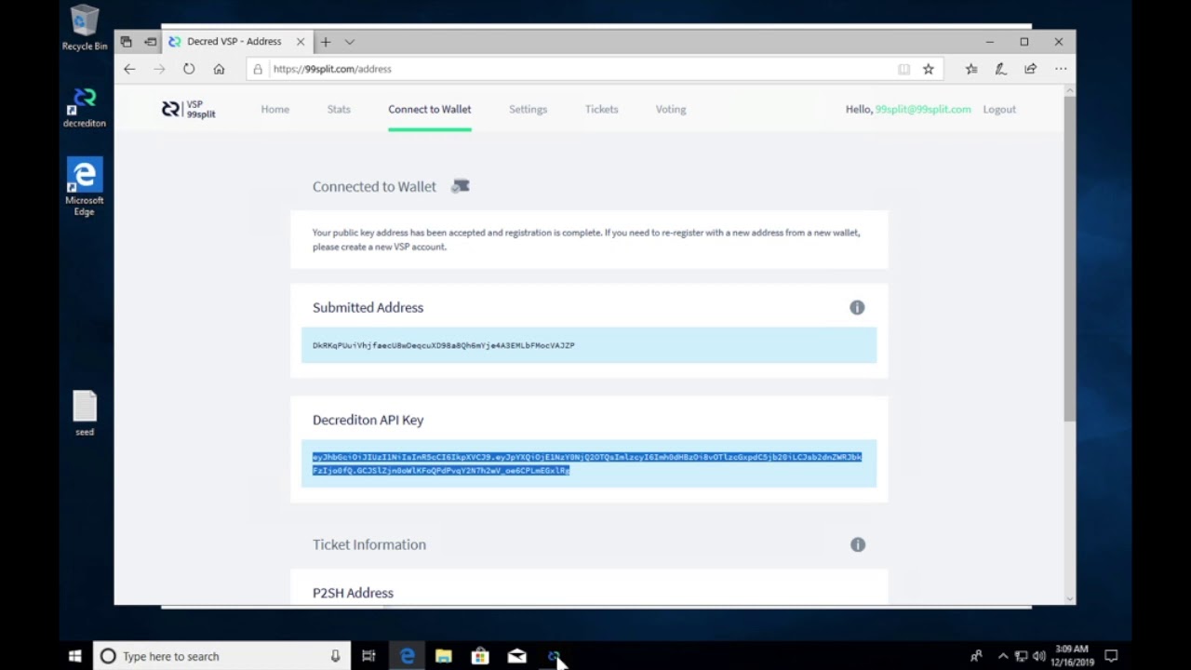Open the tab preview icon left of tabs

(x=127, y=42)
